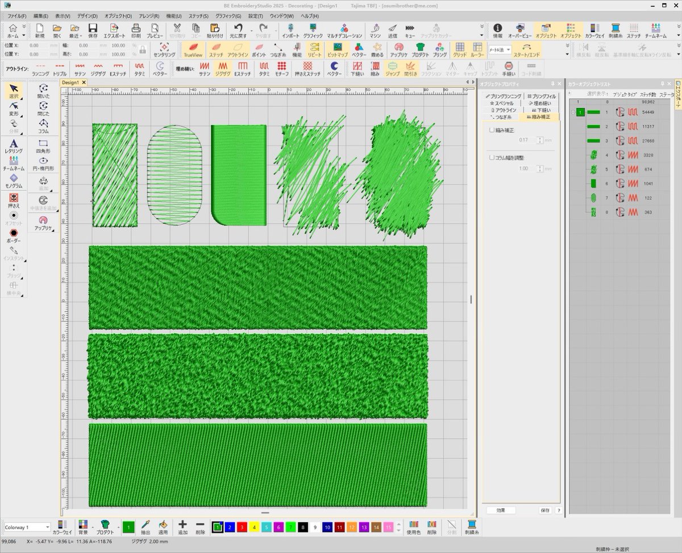Click the 新規 (New) icon
Viewport: 682px width, 553px height.
39,31
